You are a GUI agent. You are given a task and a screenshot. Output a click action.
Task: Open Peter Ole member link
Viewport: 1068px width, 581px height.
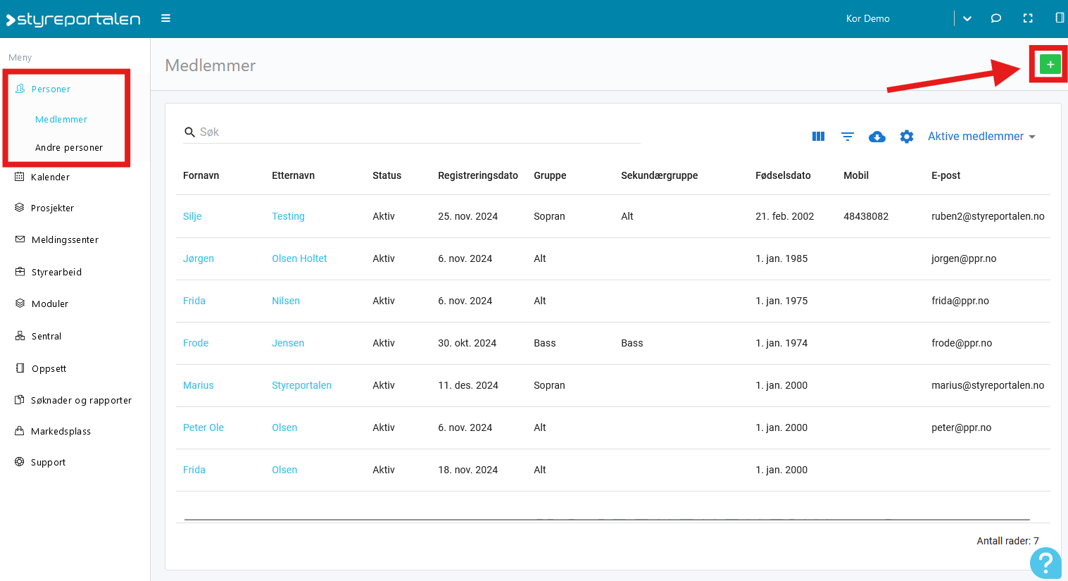(x=203, y=427)
